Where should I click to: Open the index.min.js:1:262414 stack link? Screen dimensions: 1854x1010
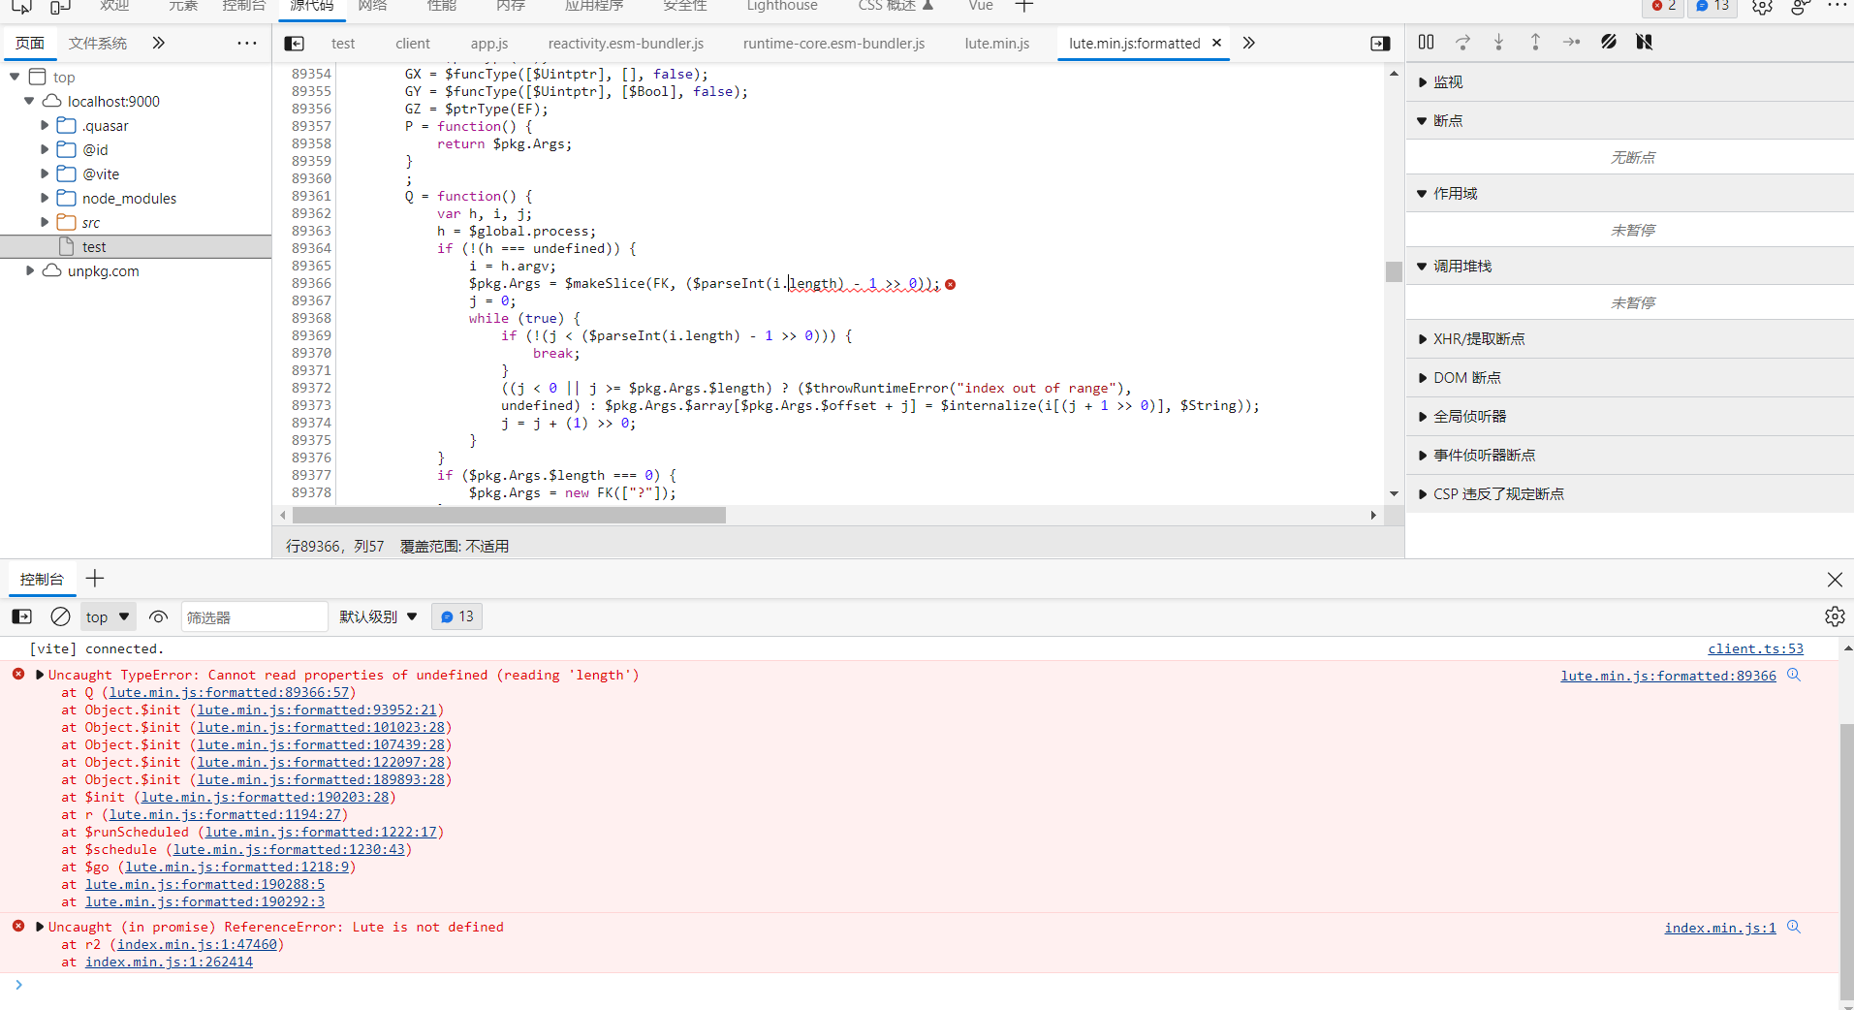click(x=169, y=962)
